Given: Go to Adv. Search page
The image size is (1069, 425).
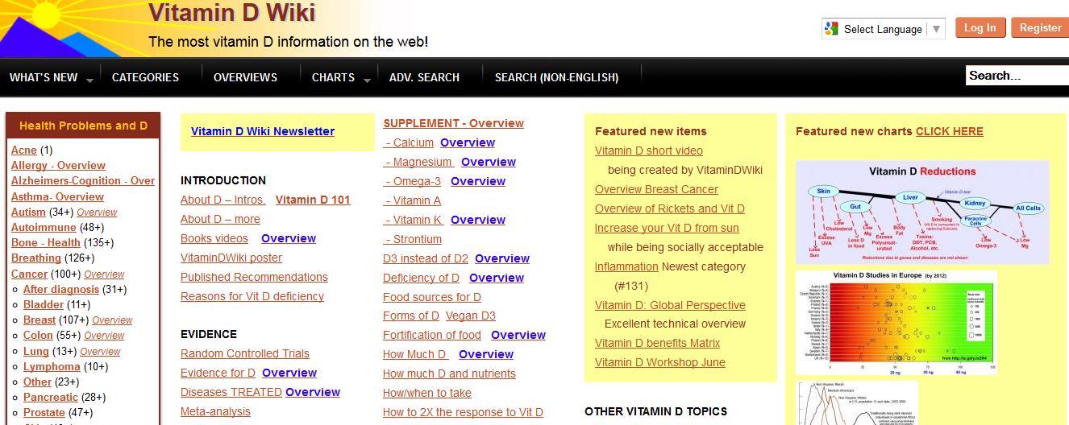Looking at the screenshot, I should tap(424, 77).
